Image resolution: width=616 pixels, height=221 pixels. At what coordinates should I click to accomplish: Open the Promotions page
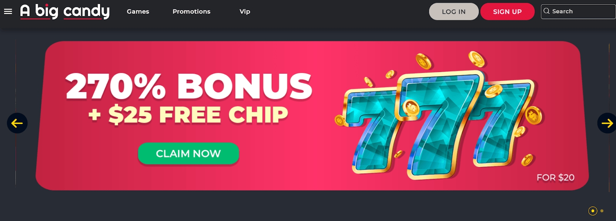(x=191, y=12)
